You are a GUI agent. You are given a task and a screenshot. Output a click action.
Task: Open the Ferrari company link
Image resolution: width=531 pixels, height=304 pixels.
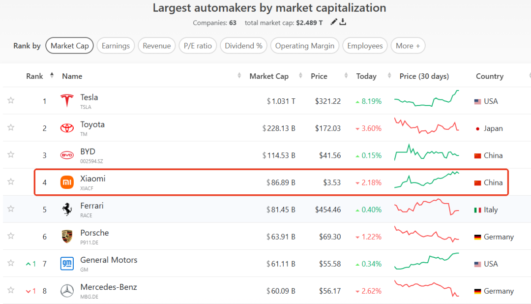tap(92, 206)
